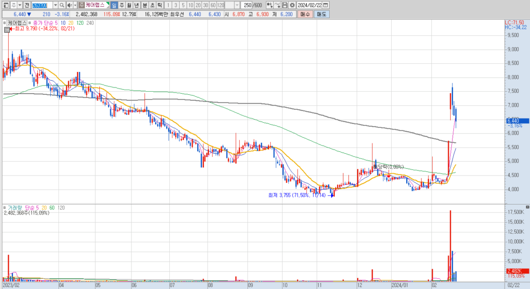Screen dimensions: 530x289
Task: Expand the dropdown next to speaker icon
Action: tap(75, 5)
